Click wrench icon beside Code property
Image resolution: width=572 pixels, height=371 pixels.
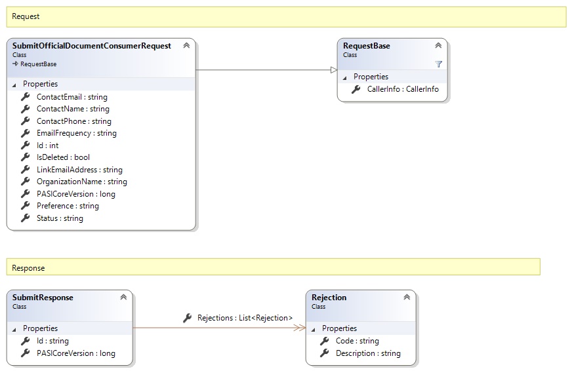pos(325,341)
